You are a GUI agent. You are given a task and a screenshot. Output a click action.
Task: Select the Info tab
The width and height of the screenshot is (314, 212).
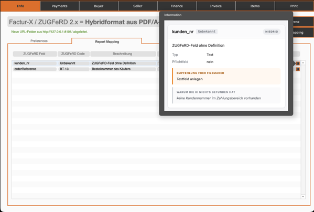point(20,6)
